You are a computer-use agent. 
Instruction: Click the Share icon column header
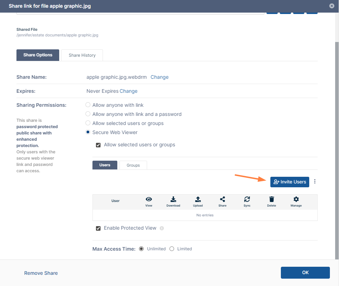(x=222, y=199)
